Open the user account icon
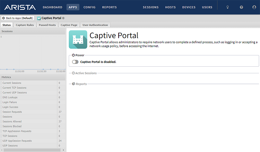The width and height of the screenshot is (260, 152). 254,7
